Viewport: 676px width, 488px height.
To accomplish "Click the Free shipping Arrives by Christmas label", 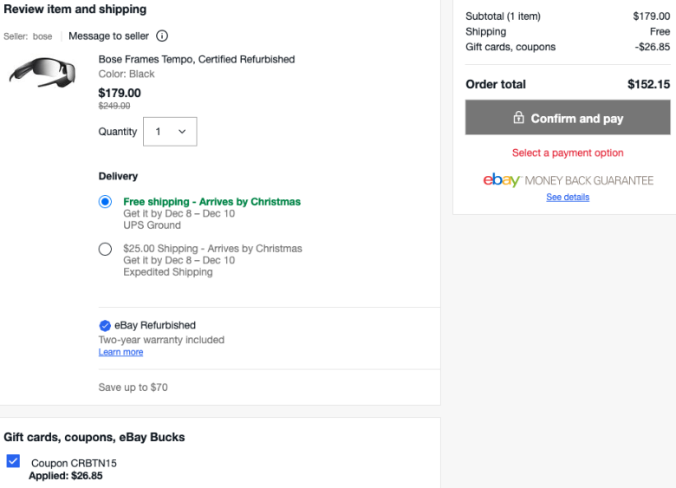I will 211,202.
